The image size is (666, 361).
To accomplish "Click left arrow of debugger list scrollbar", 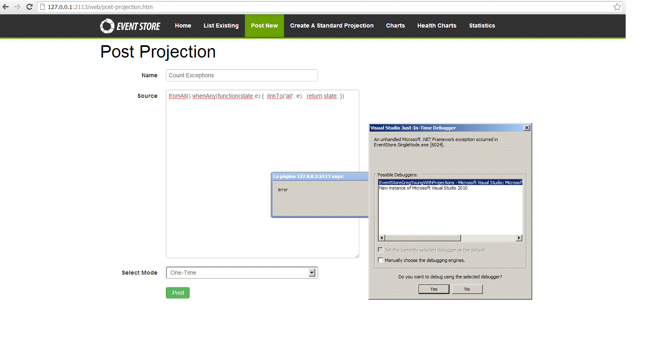I will [382, 238].
